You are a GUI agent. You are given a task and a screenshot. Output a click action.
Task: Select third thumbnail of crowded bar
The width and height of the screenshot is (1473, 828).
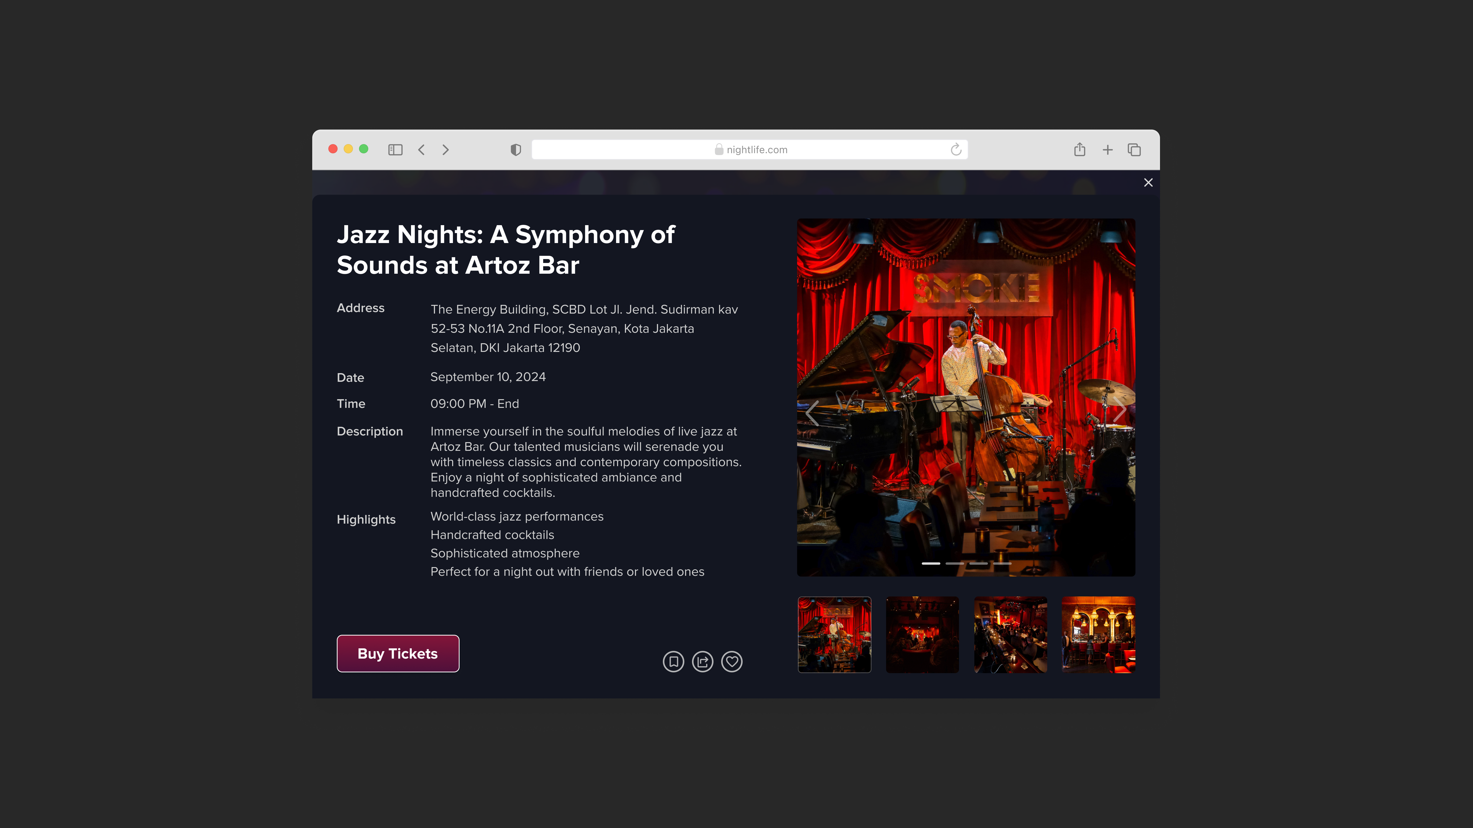(x=1010, y=634)
